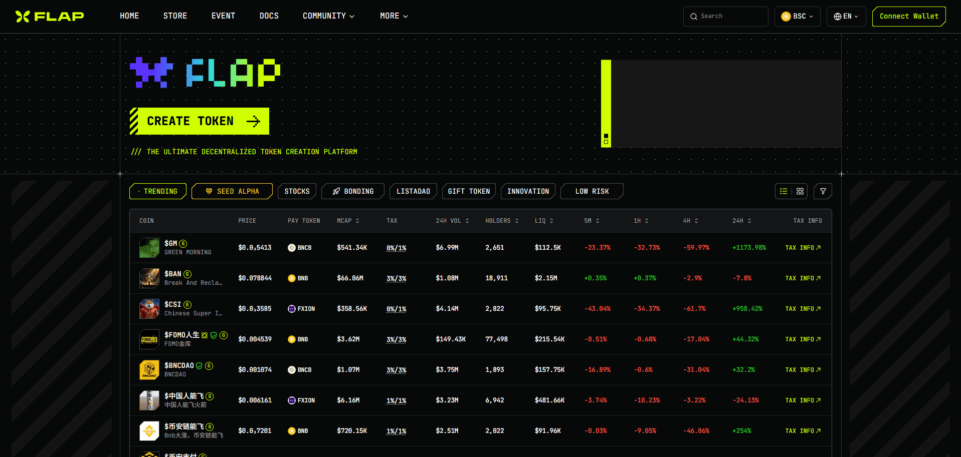
Task: Sort table by 24H VOL column
Action: click(453, 221)
